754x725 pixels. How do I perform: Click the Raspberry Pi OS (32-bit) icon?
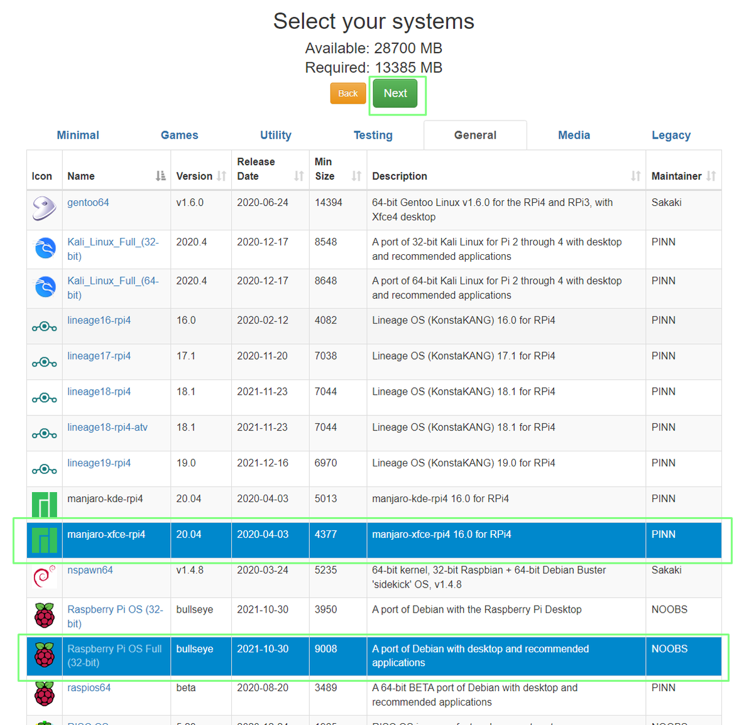click(x=44, y=616)
